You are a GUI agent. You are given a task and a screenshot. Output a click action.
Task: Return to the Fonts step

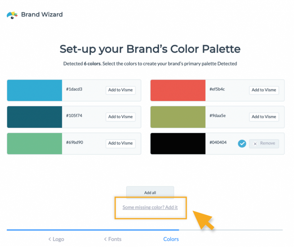113,239
